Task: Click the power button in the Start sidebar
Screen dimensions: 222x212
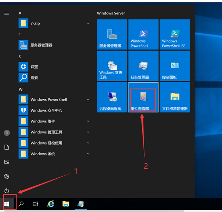Action: [7, 191]
